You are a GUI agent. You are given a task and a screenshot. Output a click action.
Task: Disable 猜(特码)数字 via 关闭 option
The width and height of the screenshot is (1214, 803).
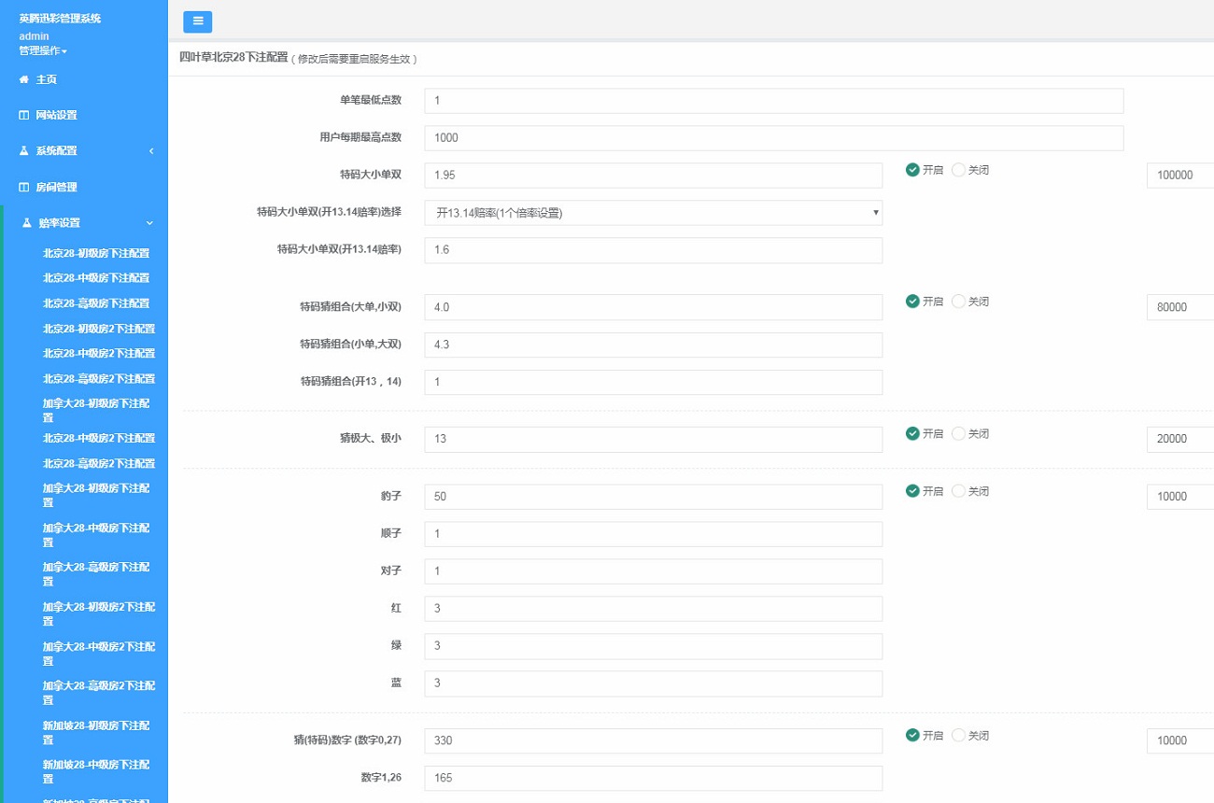coord(959,735)
